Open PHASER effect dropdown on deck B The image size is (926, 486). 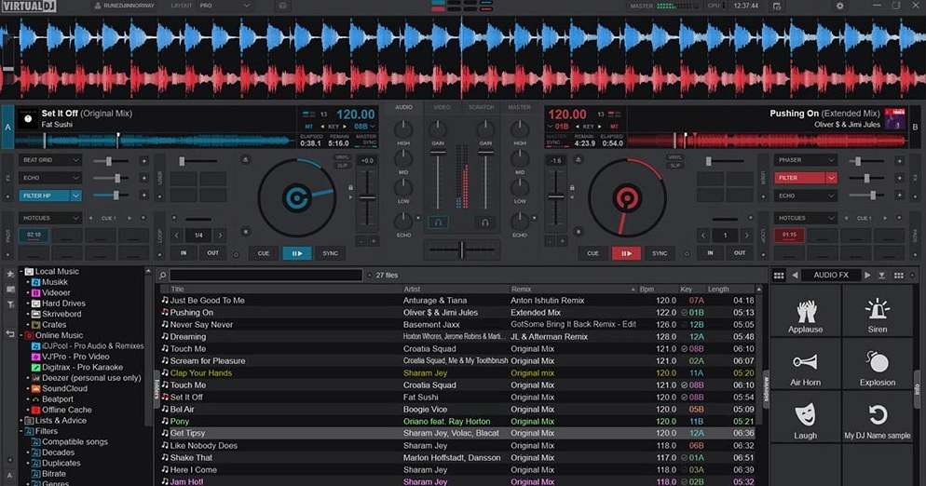pyautogui.click(x=806, y=160)
